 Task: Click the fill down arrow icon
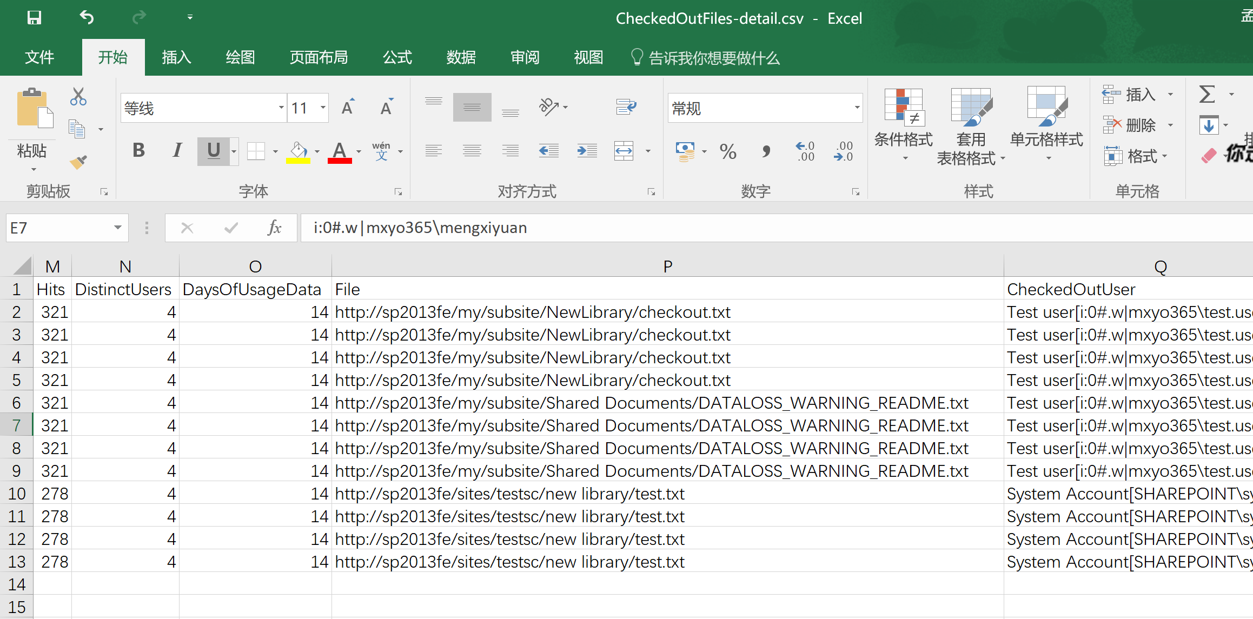(1209, 125)
